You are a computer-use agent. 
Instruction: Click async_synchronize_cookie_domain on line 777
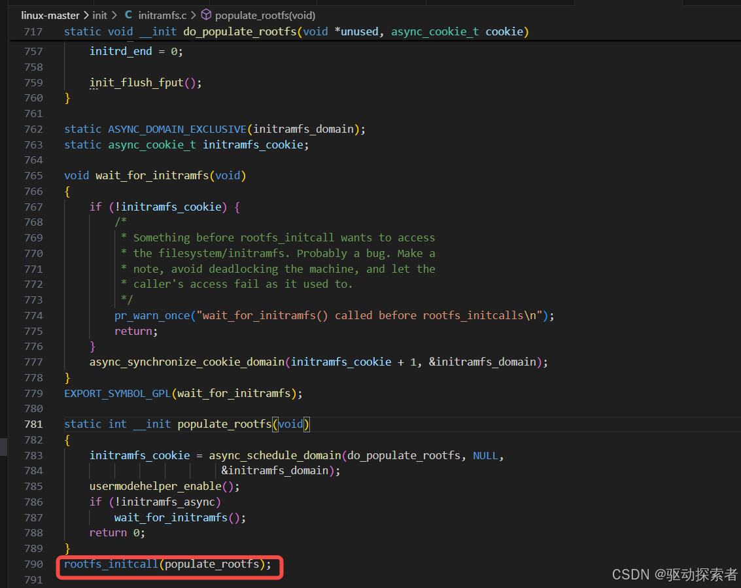pyautogui.click(x=187, y=362)
